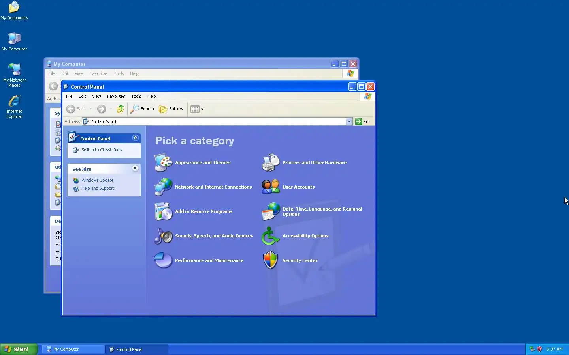
Task: Click Back button in My Computer window
Action: (53, 86)
